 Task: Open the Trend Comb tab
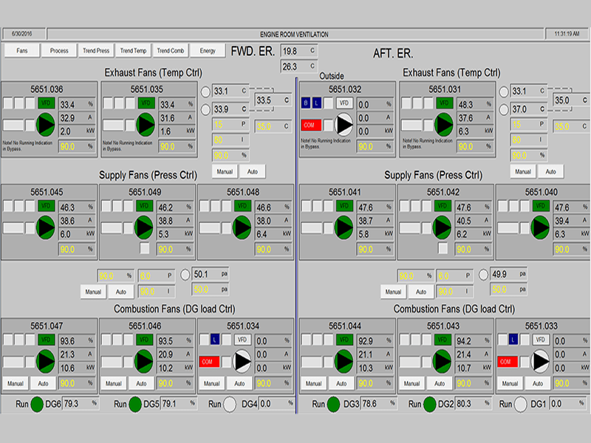click(x=171, y=50)
